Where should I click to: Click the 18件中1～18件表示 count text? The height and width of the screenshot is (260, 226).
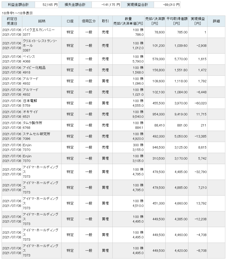pyautogui.click(x=17, y=13)
